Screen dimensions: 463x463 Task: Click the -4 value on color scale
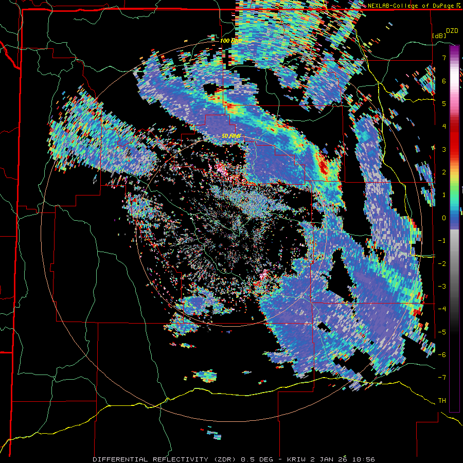442,309
